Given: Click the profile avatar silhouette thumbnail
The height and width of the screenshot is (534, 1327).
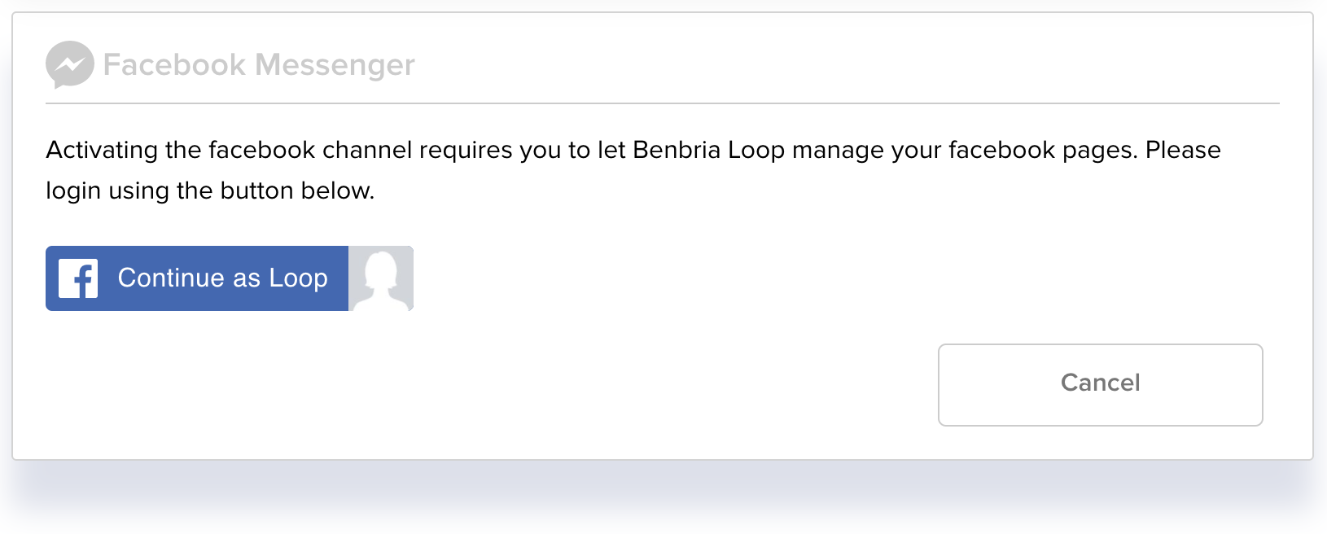Looking at the screenshot, I should pyautogui.click(x=381, y=278).
